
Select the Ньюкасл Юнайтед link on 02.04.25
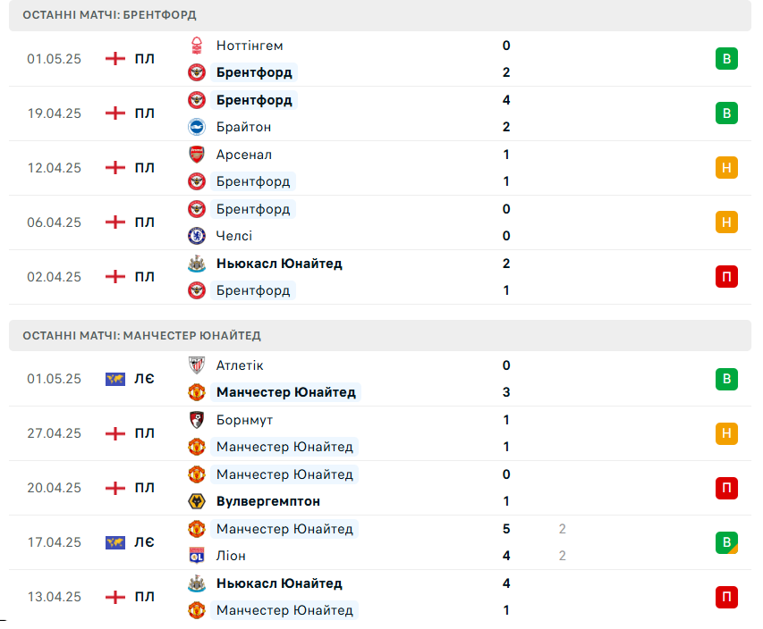click(279, 264)
